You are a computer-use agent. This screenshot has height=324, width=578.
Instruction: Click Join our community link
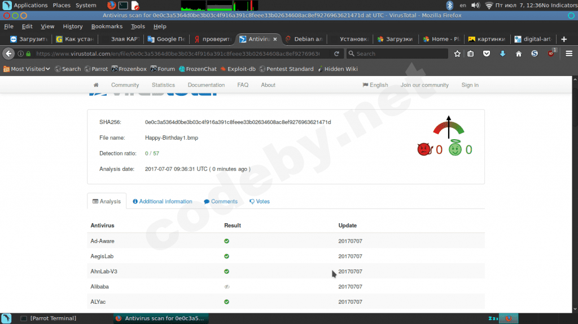pos(424,85)
